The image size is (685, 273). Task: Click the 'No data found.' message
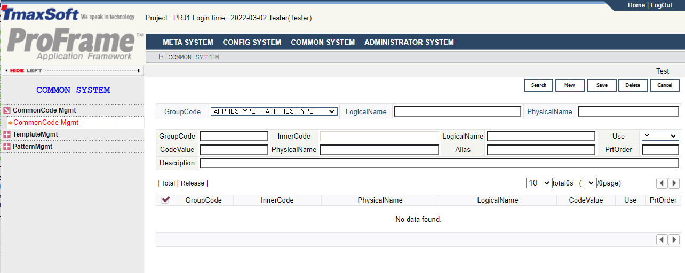click(x=418, y=219)
